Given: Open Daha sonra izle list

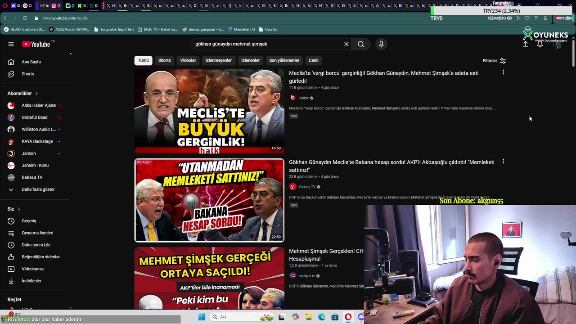Looking at the screenshot, I should pos(37,245).
